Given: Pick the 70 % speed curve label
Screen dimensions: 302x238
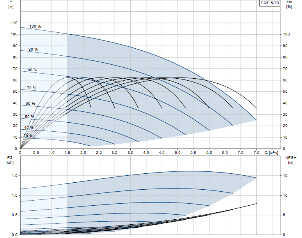Looking at the screenshot, I should point(31,88).
